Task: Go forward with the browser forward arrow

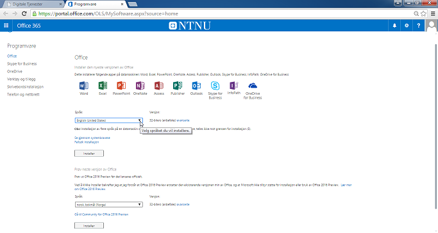Action: click(x=15, y=13)
